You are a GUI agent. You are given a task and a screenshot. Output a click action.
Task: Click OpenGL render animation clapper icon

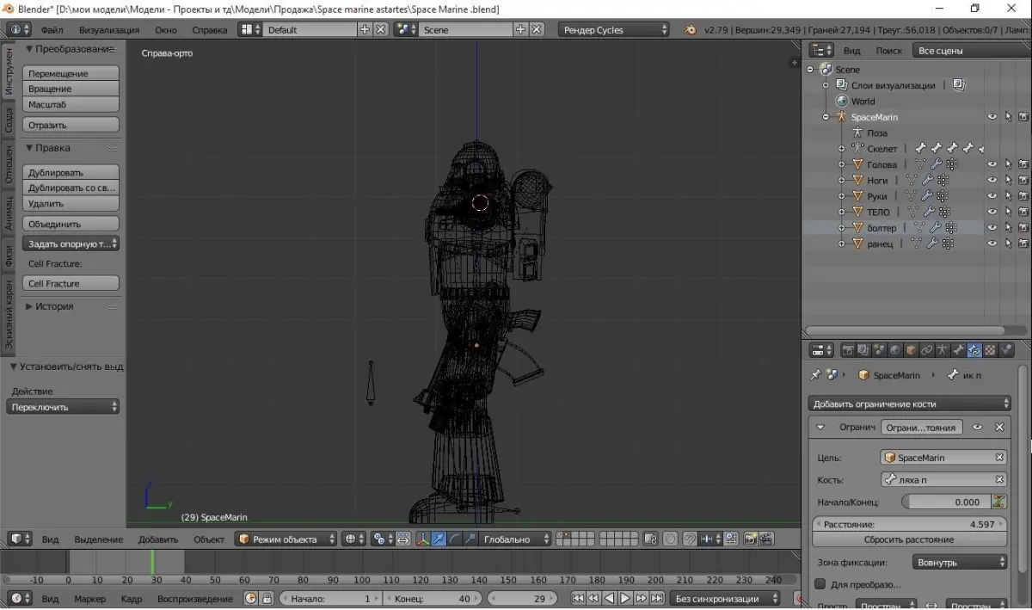765,539
